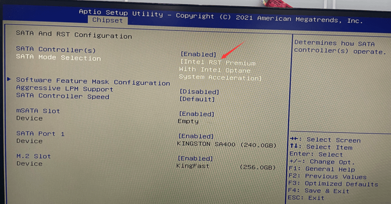The height and width of the screenshot is (204, 391).
Task: Click Device label under M.2 Slot
Action: [30, 163]
